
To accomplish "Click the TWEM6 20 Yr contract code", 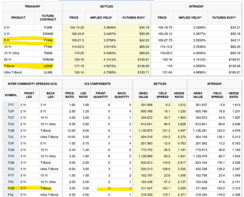I will pyautogui.click(x=49, y=59).
